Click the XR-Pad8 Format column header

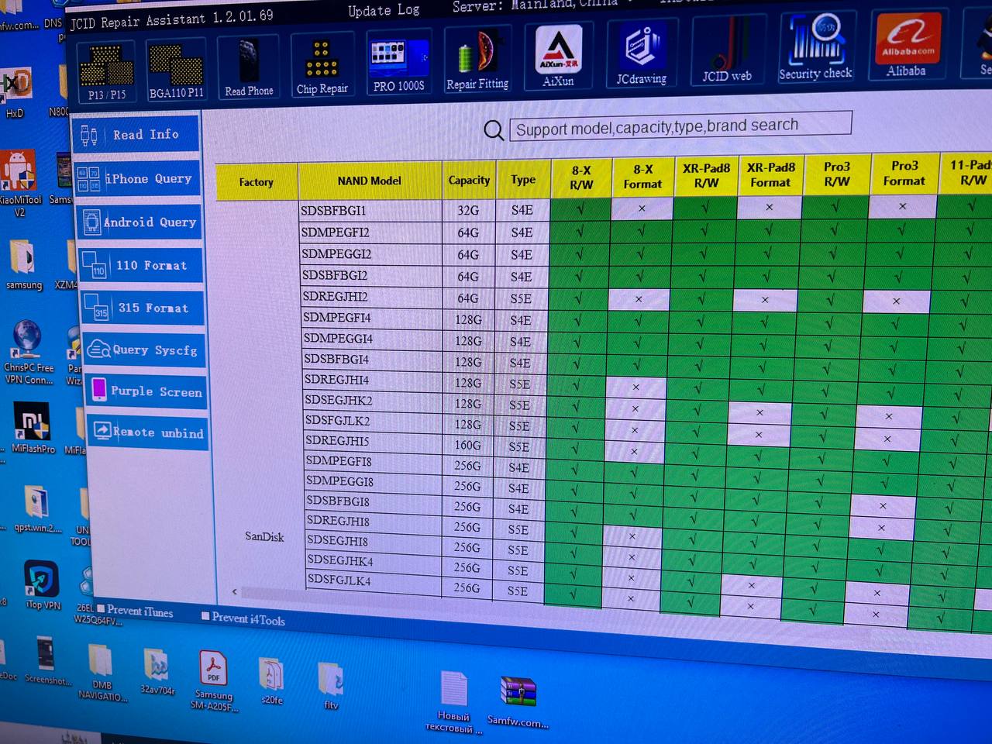coord(770,174)
